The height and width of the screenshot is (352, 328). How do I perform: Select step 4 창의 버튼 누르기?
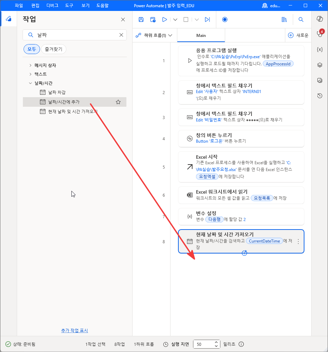pyautogui.click(x=241, y=139)
